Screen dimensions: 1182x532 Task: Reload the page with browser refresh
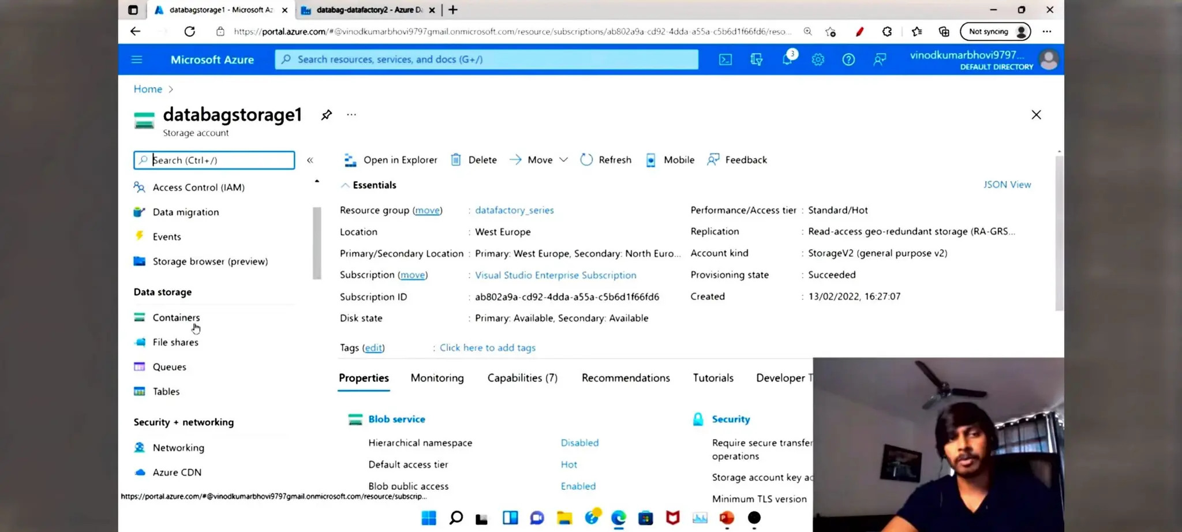(x=189, y=32)
